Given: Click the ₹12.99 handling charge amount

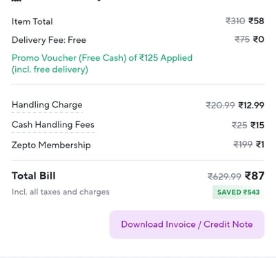Looking at the screenshot, I should (x=251, y=106).
